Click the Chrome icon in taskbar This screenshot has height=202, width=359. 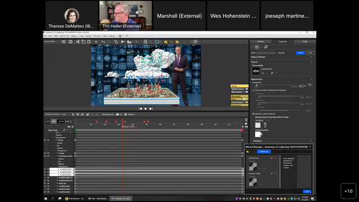pyautogui.click(x=67, y=199)
